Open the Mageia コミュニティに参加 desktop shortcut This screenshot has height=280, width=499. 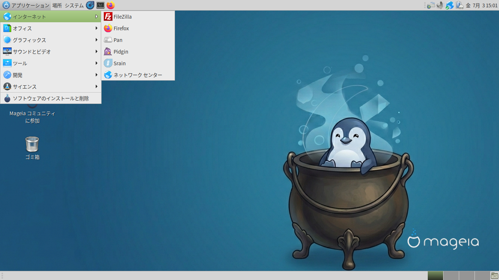32,114
